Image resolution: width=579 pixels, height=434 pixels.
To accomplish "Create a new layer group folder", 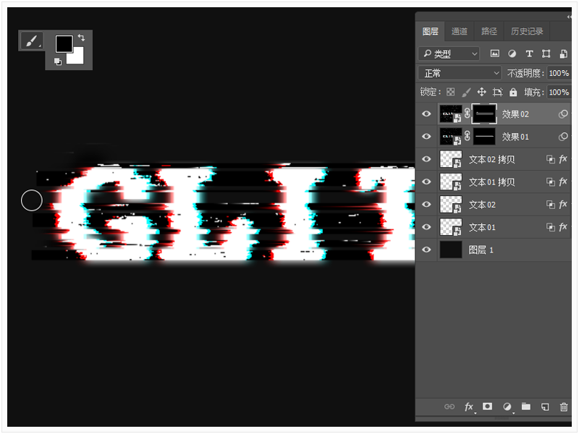I will (x=526, y=407).
